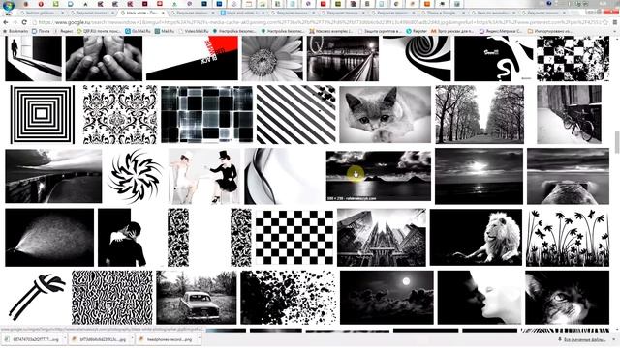Open the clasped hands photo thumbnail
The height and width of the screenshot is (348, 620).
click(x=104, y=58)
